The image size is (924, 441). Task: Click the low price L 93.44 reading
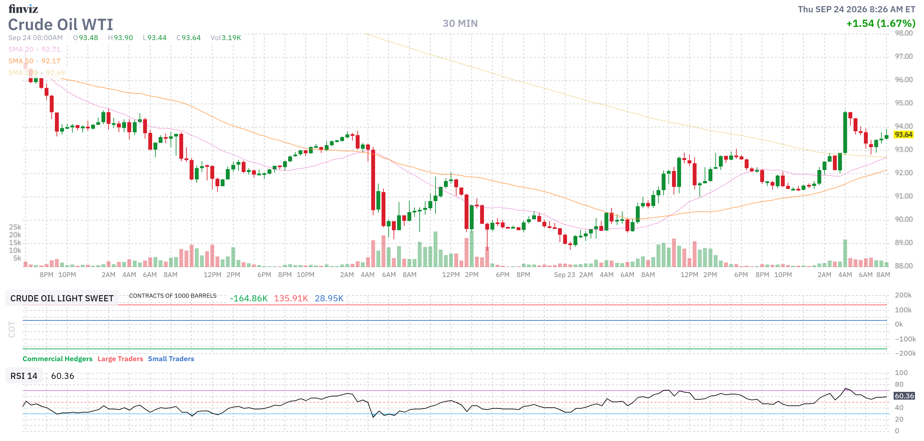pos(155,38)
